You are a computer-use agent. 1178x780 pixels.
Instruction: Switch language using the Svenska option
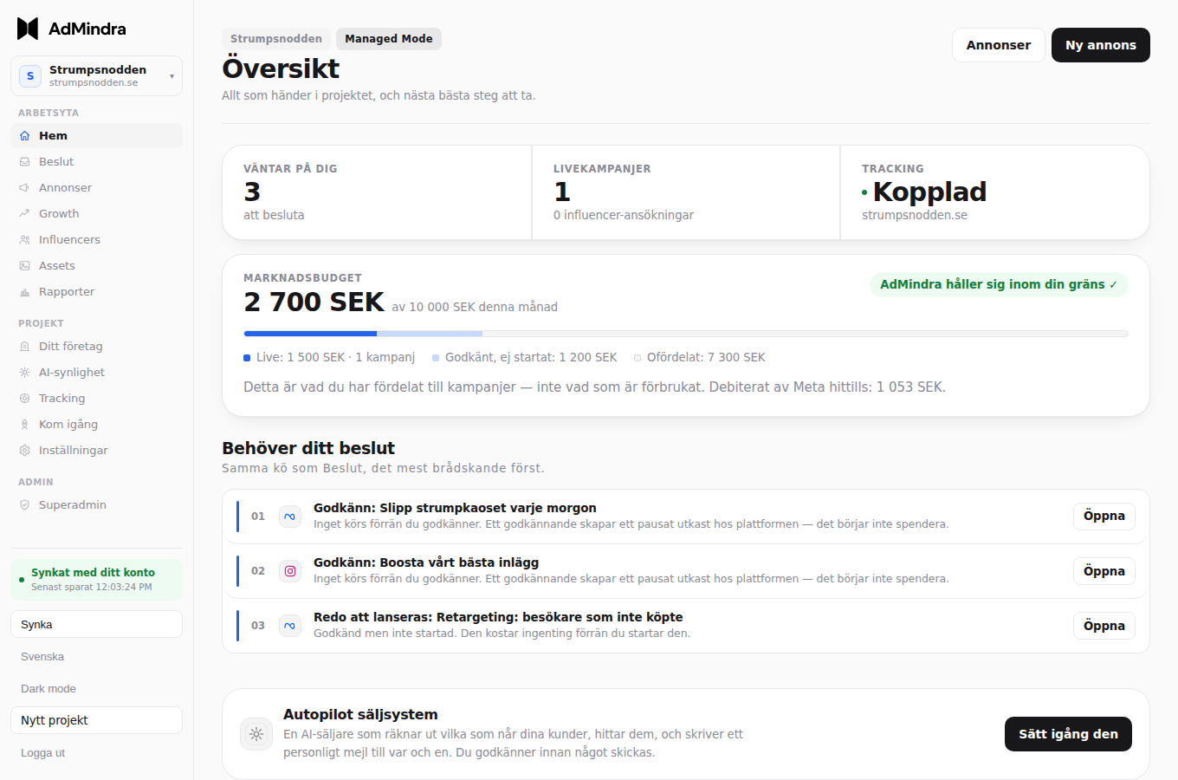tap(42, 657)
